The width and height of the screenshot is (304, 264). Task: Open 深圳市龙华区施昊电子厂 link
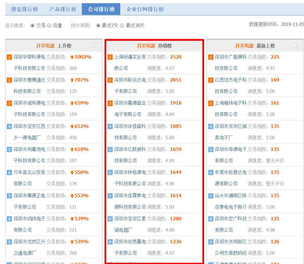pyautogui.click(x=231, y=132)
